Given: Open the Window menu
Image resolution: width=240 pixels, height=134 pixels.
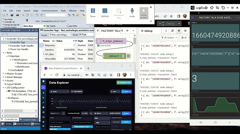Looking at the screenshot, I should 73,11.
